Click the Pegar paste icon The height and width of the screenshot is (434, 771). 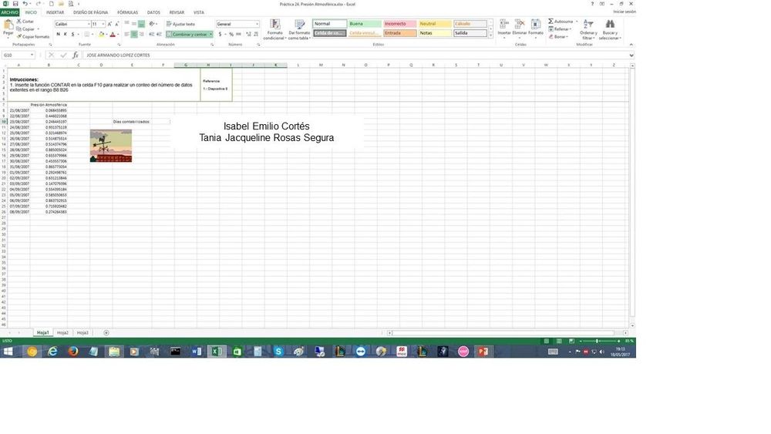click(8, 26)
